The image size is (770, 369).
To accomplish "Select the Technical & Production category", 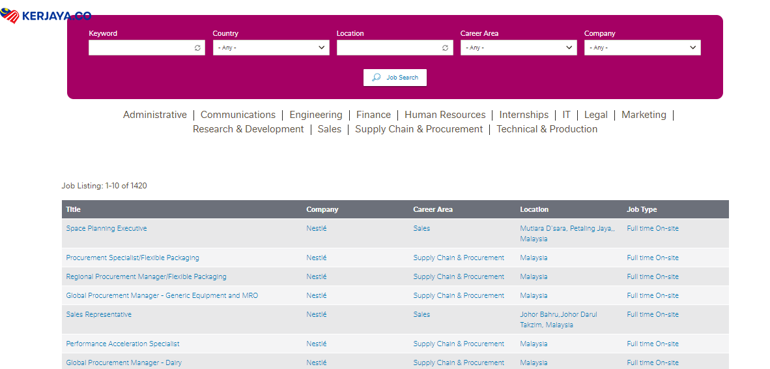I will pyautogui.click(x=547, y=128).
